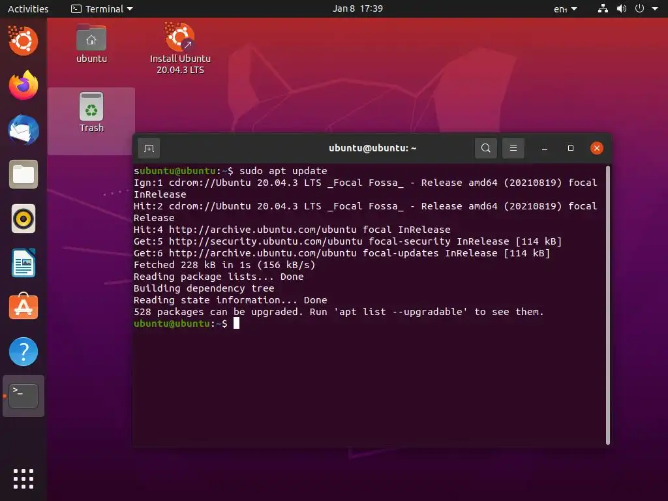Open Thunderbird Mail in the dock
The height and width of the screenshot is (501, 668).
(23, 130)
